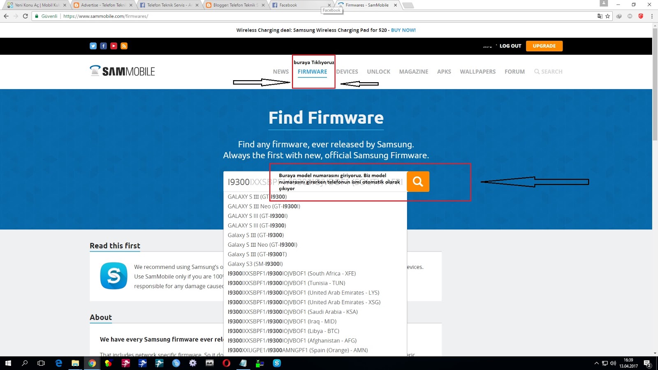
Task: Click the orange UPGRADE button
Action: point(544,46)
